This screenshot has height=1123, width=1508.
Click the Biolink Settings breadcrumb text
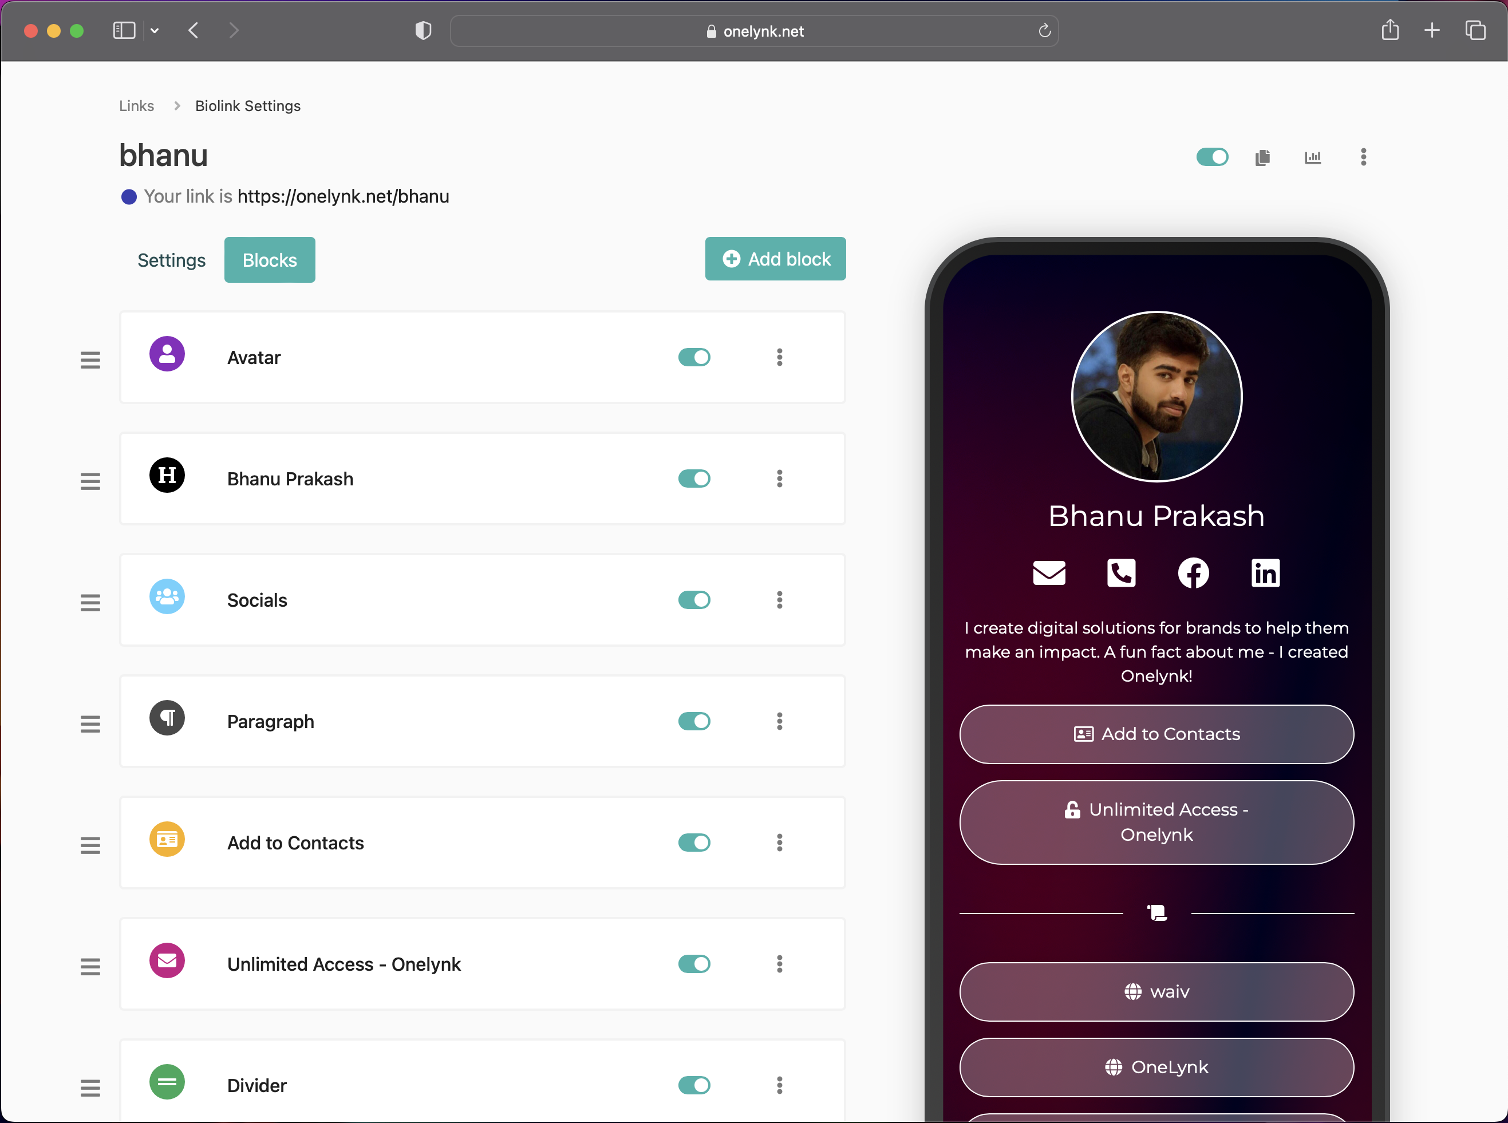(248, 106)
